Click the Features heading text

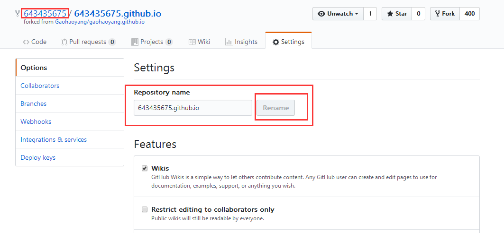155,144
